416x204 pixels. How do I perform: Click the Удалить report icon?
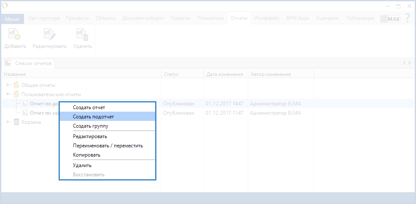click(83, 34)
